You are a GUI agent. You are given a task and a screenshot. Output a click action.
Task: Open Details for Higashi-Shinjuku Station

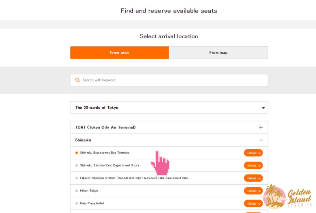pyautogui.click(x=253, y=178)
